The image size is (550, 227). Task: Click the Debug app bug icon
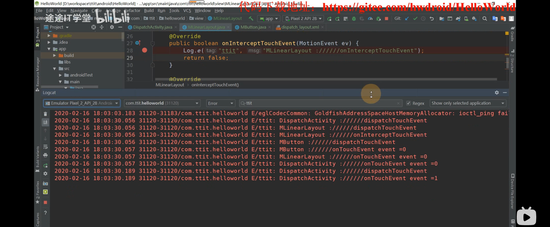354,19
